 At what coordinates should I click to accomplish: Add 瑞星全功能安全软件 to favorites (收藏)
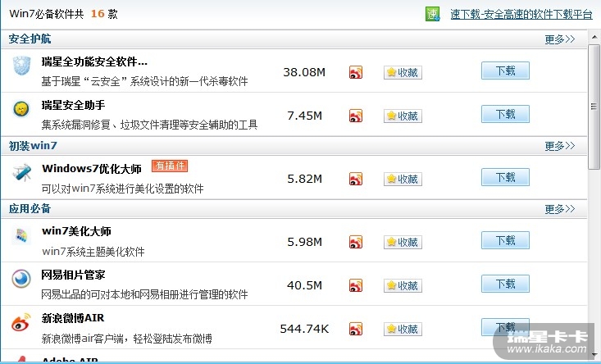(403, 72)
